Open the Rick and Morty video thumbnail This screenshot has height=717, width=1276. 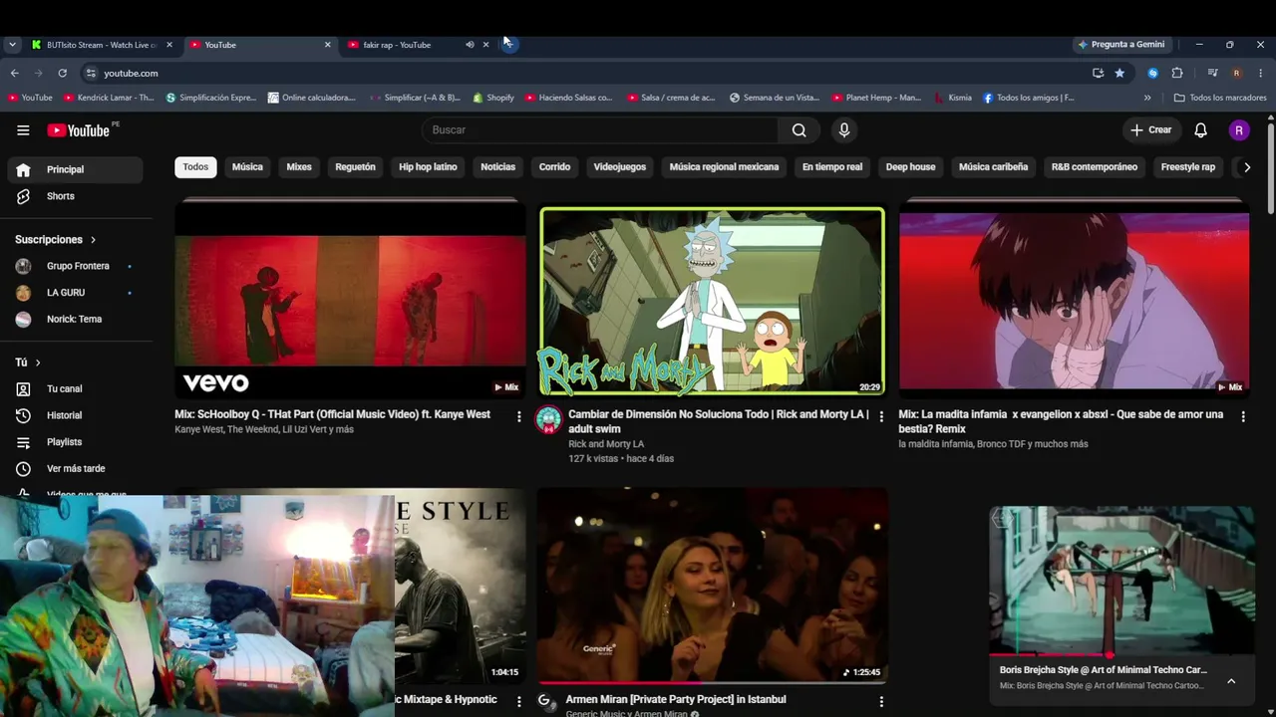point(712,301)
